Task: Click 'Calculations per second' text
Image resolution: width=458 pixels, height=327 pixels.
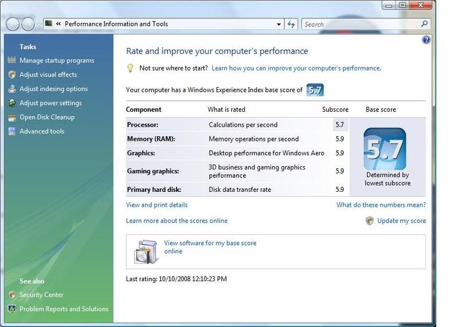Action: (243, 125)
